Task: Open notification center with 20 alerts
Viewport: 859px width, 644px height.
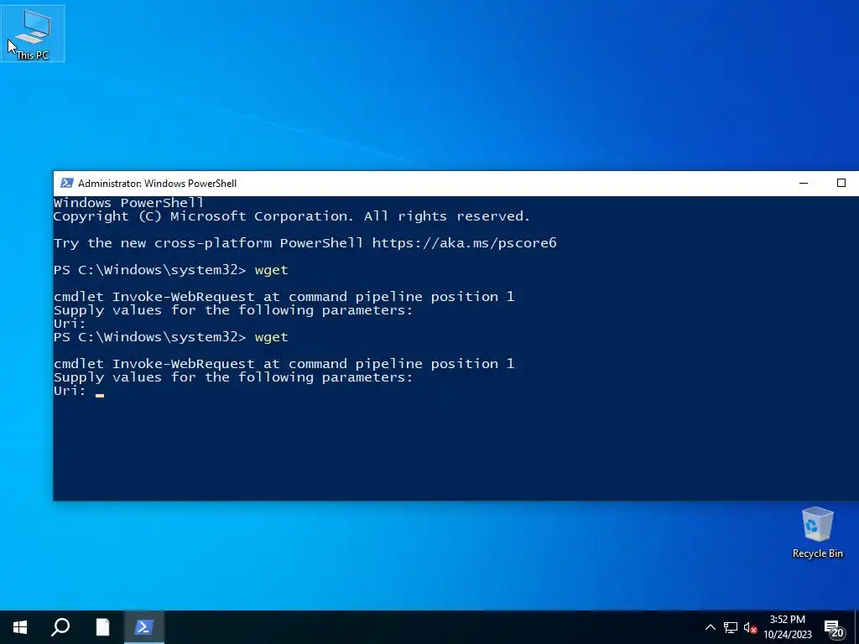Action: point(835,628)
